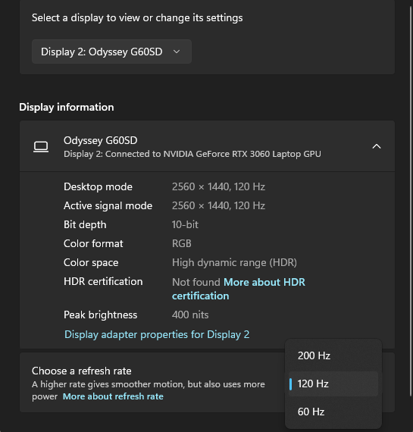Click the Desktop mode value 2560 × 1440, 120 Hz
413x432 pixels.
(218, 186)
